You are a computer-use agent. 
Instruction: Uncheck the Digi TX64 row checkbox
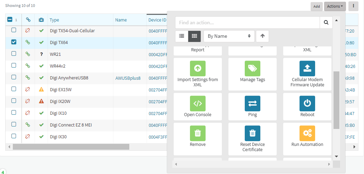(14, 42)
